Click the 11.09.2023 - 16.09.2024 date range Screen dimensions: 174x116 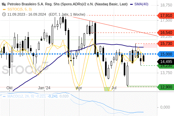click(27, 15)
